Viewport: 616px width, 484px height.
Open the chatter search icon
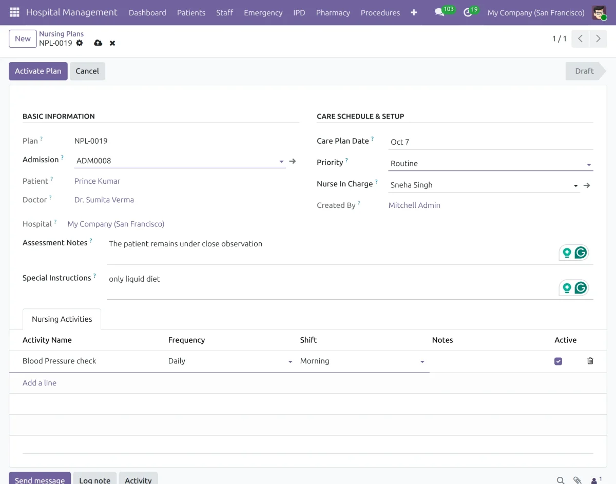561,480
